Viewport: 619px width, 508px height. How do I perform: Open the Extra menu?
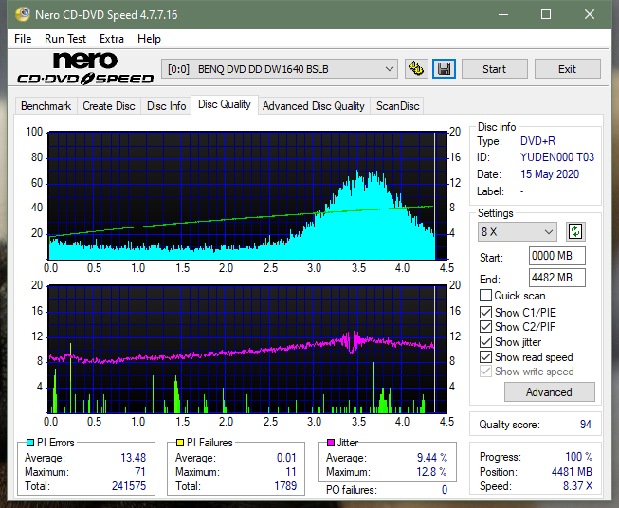click(x=112, y=39)
